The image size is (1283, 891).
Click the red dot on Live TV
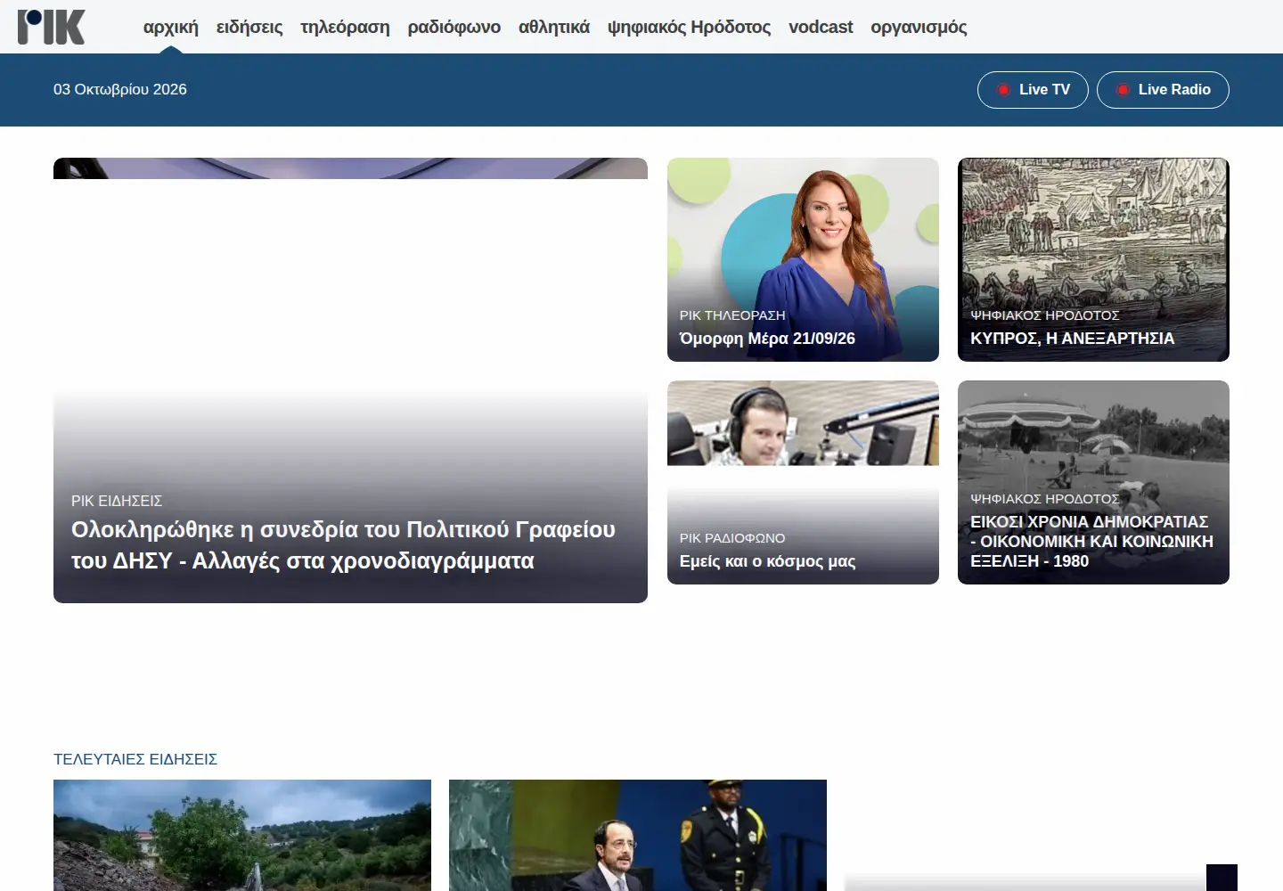pyautogui.click(x=1003, y=90)
